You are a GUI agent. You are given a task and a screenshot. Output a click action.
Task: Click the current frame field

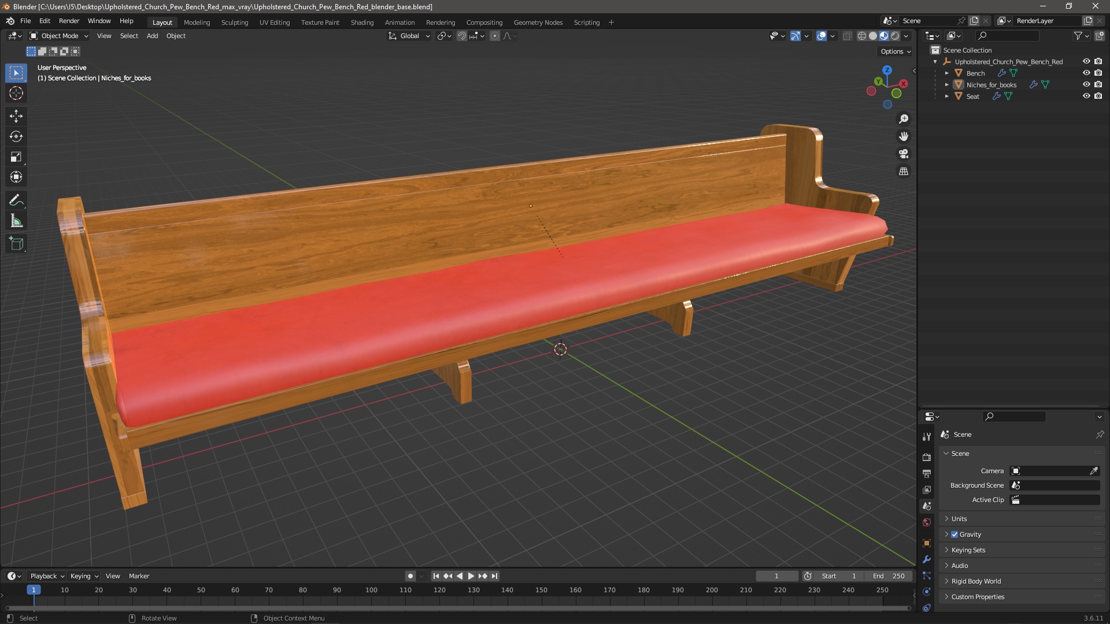[776, 576]
